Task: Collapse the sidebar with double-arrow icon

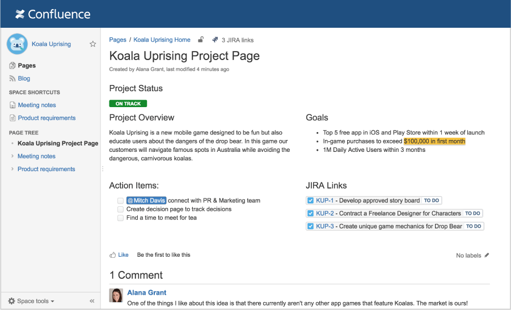Action: click(92, 301)
